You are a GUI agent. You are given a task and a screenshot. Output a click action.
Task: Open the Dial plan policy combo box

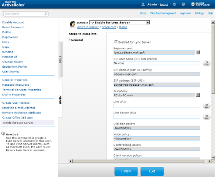157,128
